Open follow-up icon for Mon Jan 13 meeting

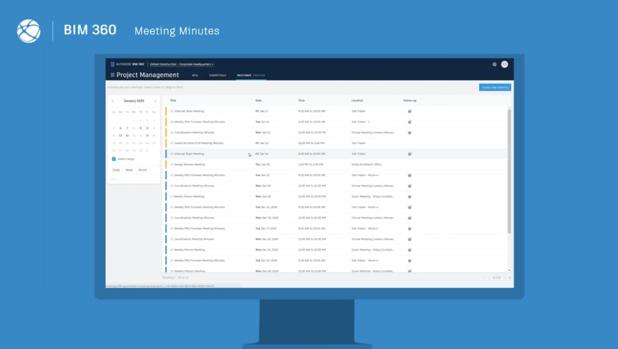click(x=410, y=133)
